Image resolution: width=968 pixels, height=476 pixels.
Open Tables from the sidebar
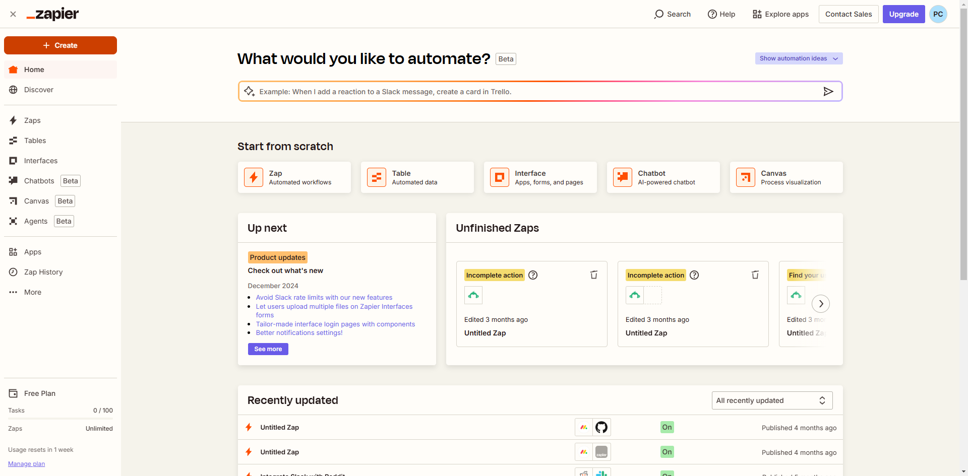(x=35, y=141)
